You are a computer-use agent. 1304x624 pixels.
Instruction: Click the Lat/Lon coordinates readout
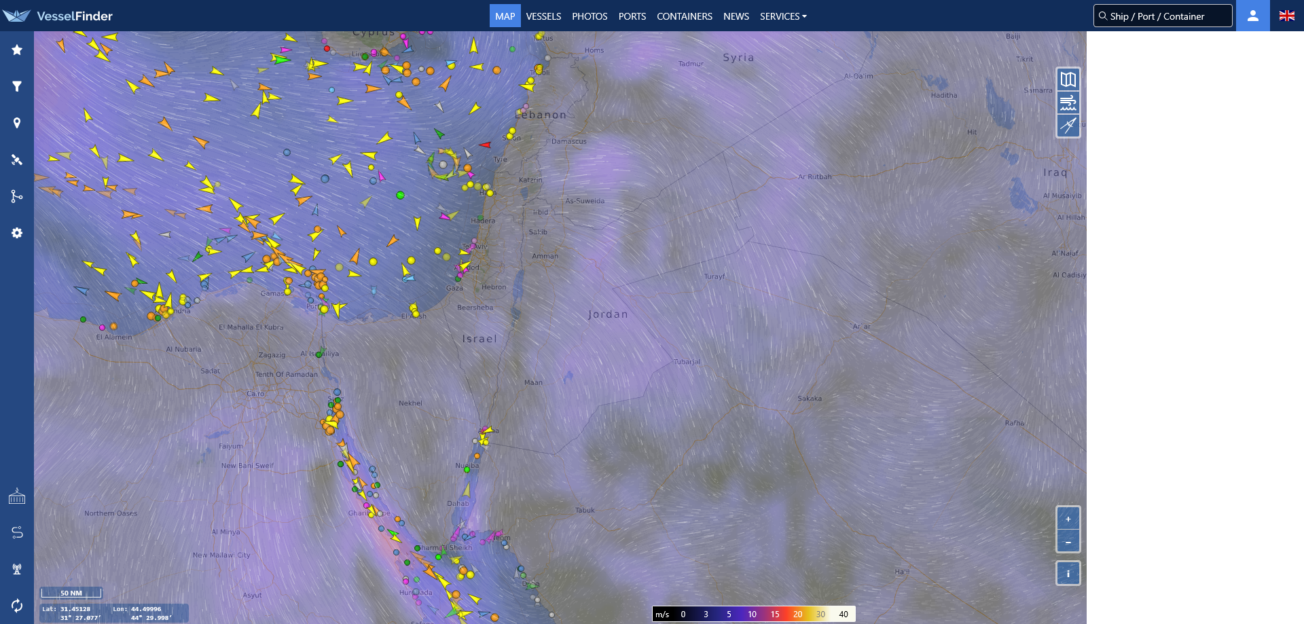[x=113, y=613]
